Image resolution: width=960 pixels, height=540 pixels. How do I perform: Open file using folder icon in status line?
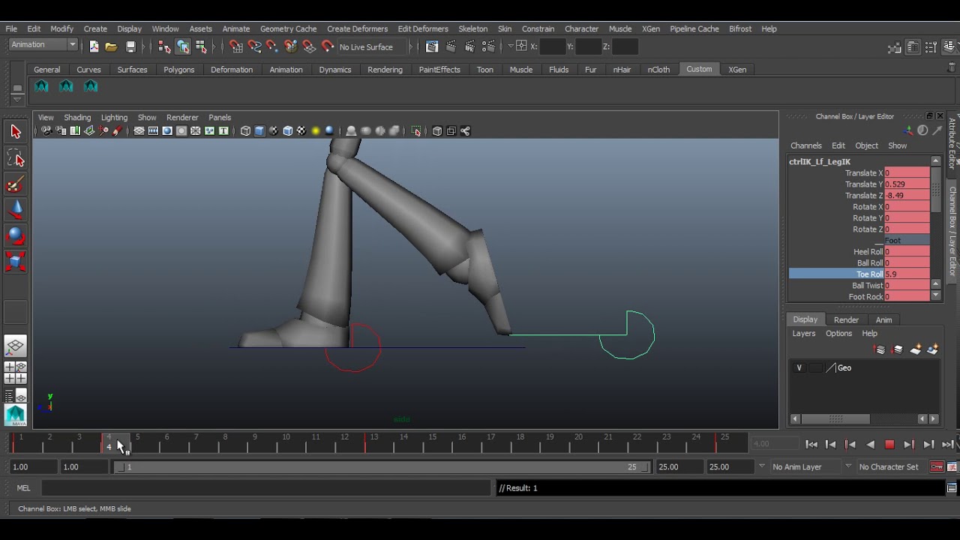pyautogui.click(x=111, y=46)
